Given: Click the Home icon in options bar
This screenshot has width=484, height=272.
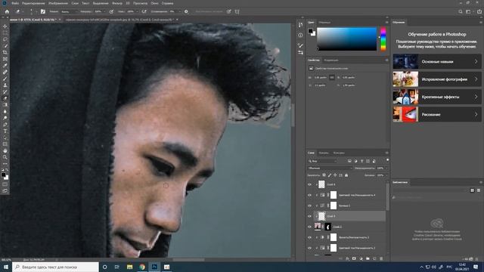Looking at the screenshot, I should [x=7, y=12].
